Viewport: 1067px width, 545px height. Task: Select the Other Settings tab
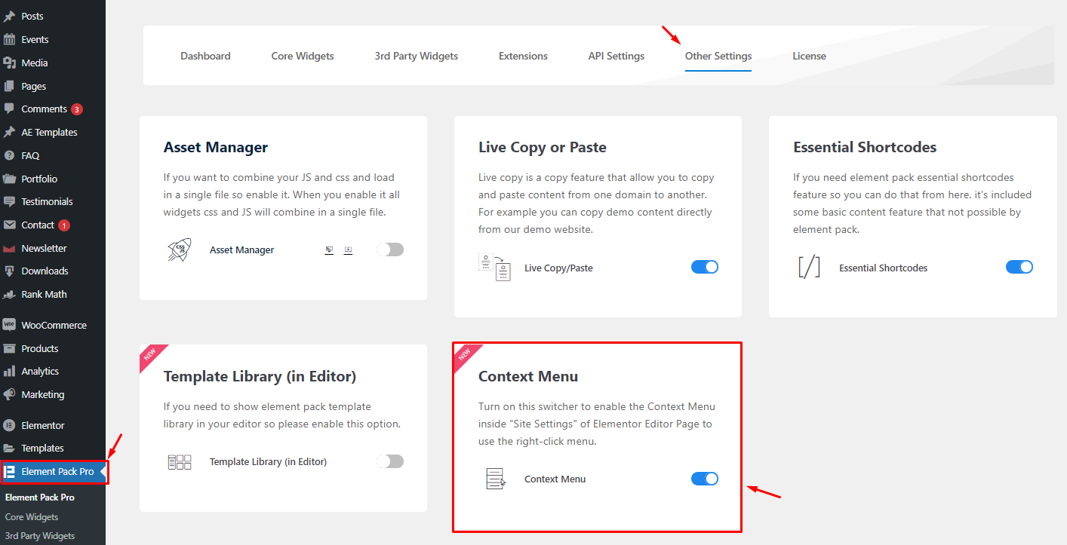coord(718,56)
